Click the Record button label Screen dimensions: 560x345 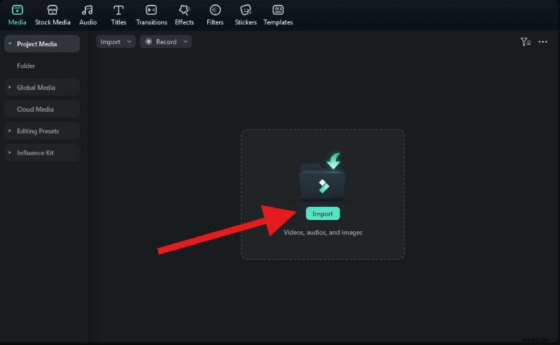click(x=167, y=42)
